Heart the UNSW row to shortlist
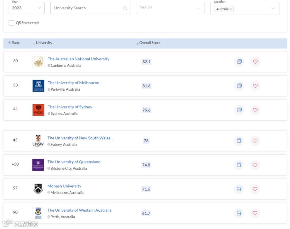This screenshot has height=229, width=290. tap(255, 141)
